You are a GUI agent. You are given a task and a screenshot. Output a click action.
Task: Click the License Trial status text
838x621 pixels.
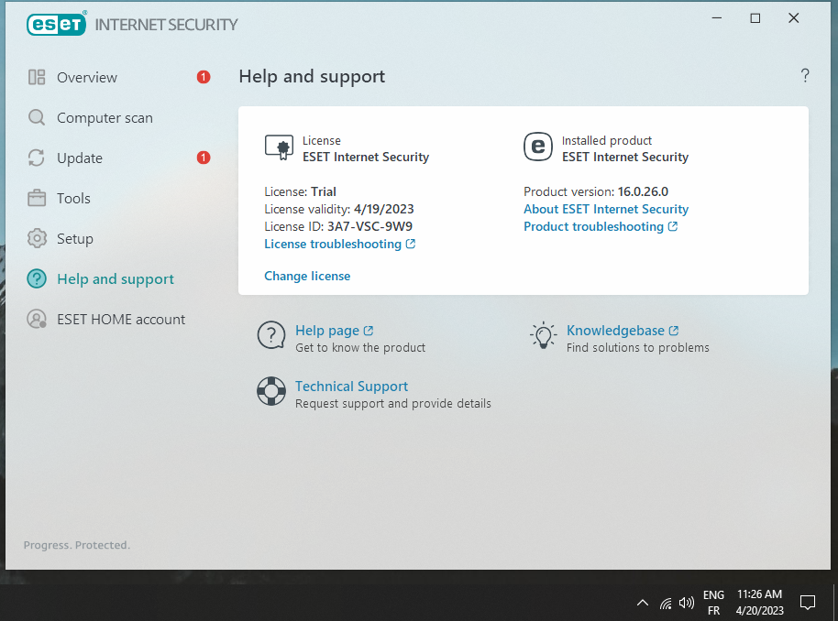click(324, 191)
